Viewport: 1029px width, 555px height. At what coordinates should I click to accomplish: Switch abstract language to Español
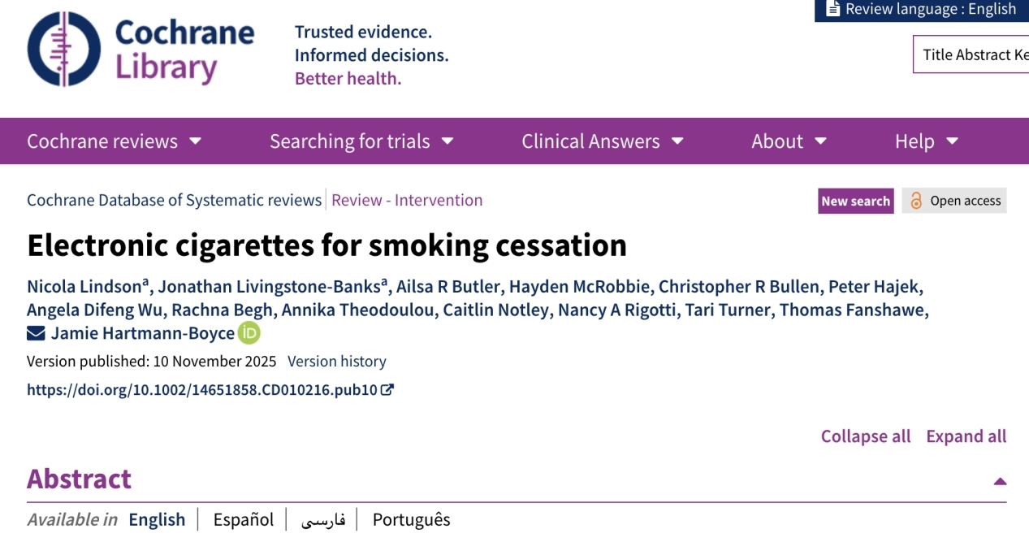click(x=243, y=520)
